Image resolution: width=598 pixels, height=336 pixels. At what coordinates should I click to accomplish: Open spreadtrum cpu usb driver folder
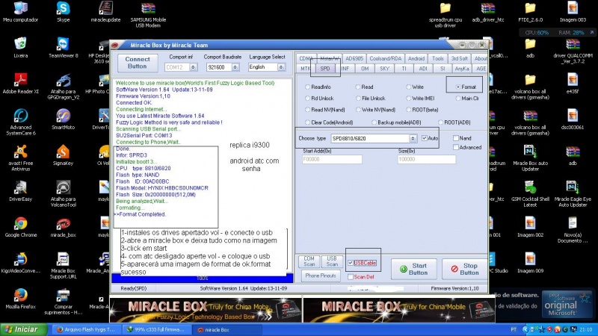(445, 14)
